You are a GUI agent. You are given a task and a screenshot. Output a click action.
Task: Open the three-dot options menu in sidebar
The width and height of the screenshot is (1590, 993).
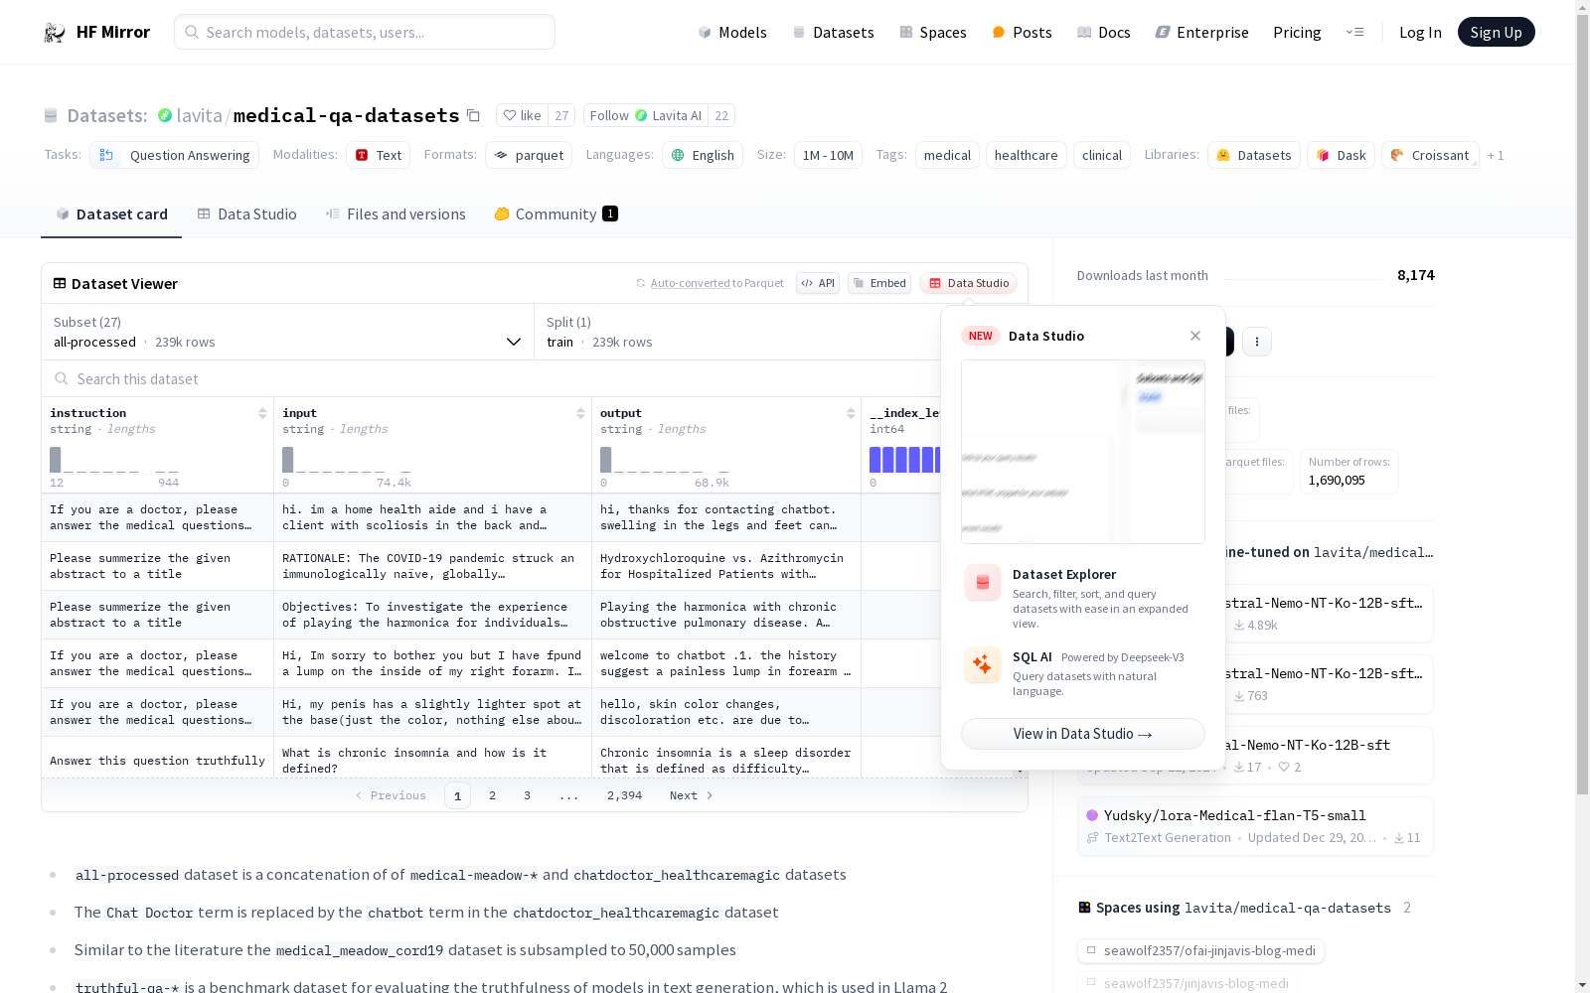coord(1257,342)
